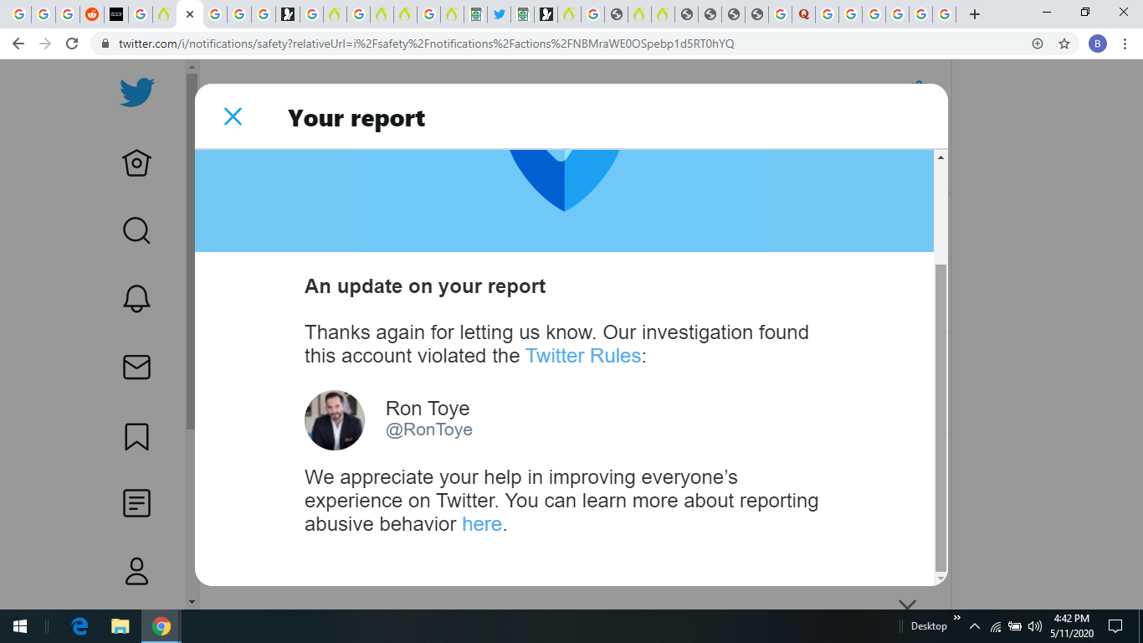This screenshot has width=1143, height=643.
Task: Open File Explorer from taskbar
Action: (x=120, y=626)
